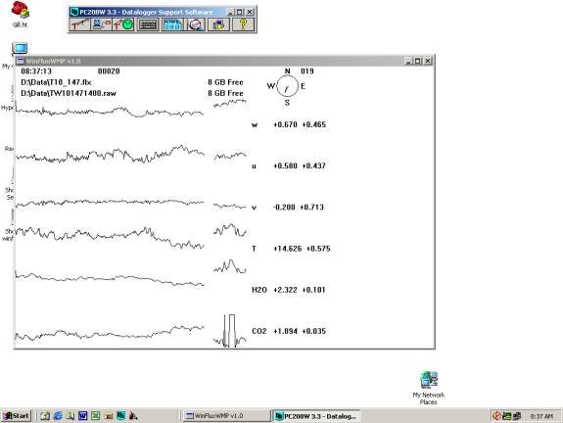This screenshot has height=423, width=563.
Task: Click the CO2 deviation value +0.035
Action: [314, 331]
